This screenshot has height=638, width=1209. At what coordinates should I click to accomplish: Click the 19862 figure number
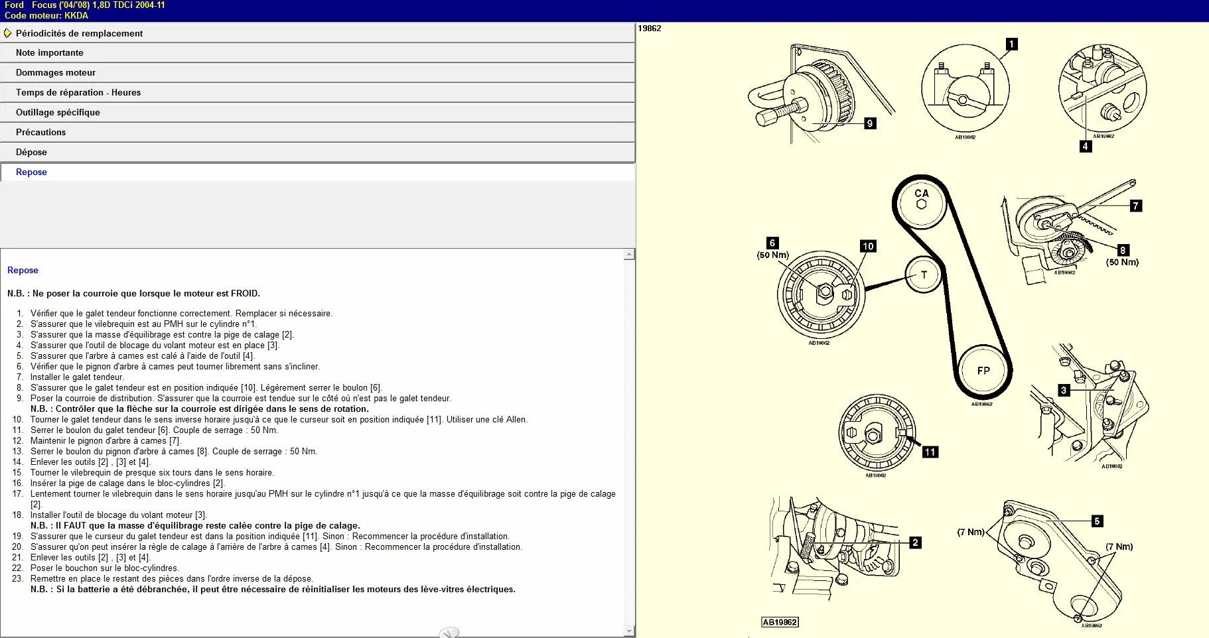tap(650, 29)
